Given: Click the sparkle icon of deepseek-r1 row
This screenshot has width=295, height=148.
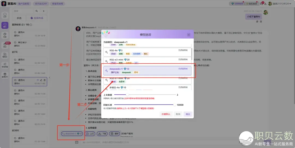Looking at the screenshot, I should [x=107, y=71].
